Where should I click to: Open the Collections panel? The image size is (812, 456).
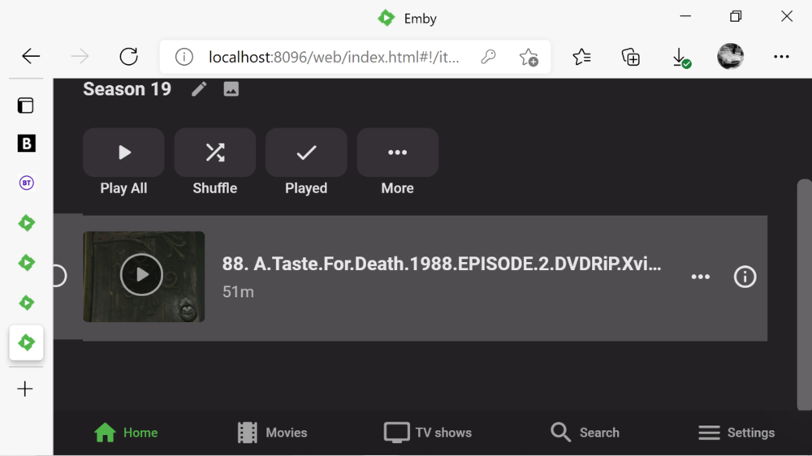[631, 57]
